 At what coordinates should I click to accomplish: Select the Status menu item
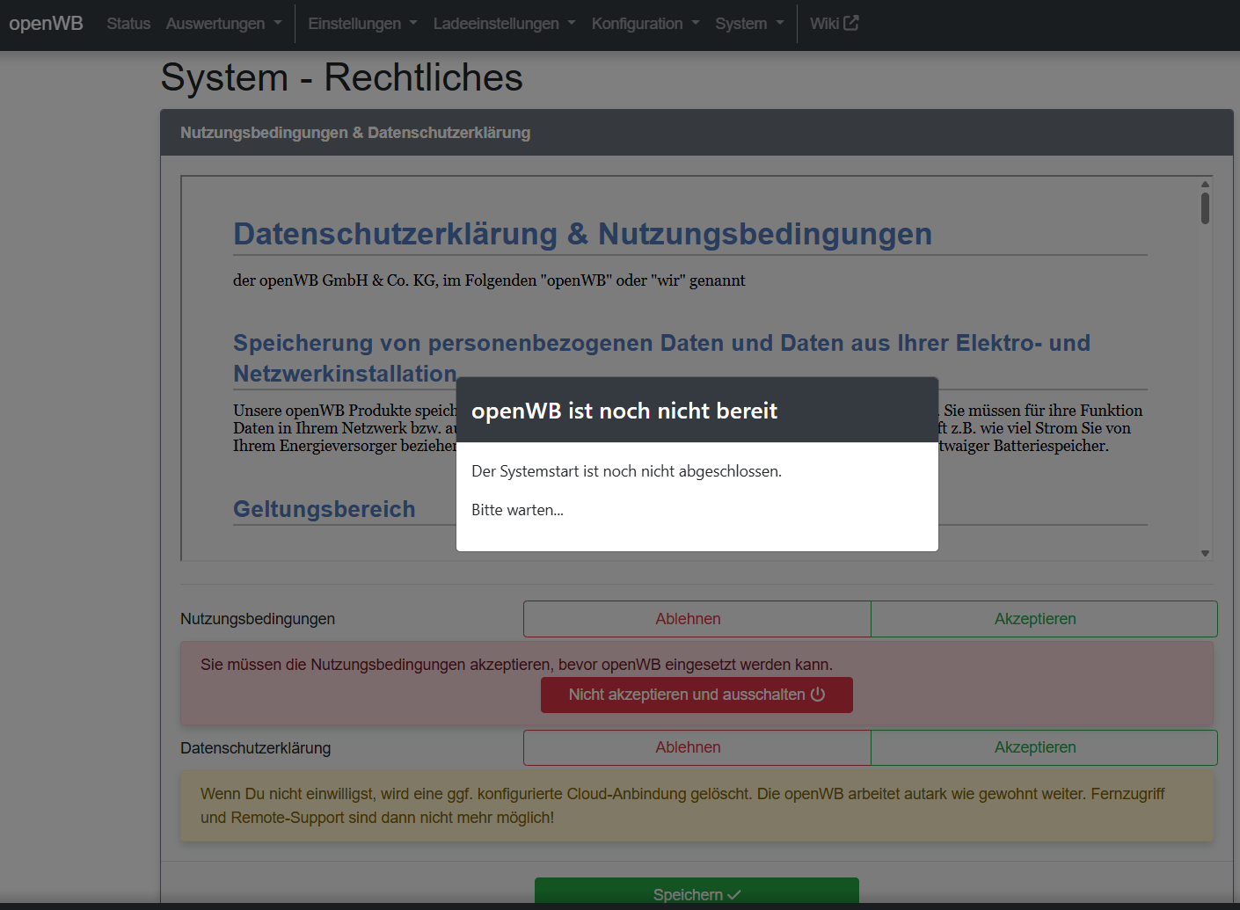point(128,24)
